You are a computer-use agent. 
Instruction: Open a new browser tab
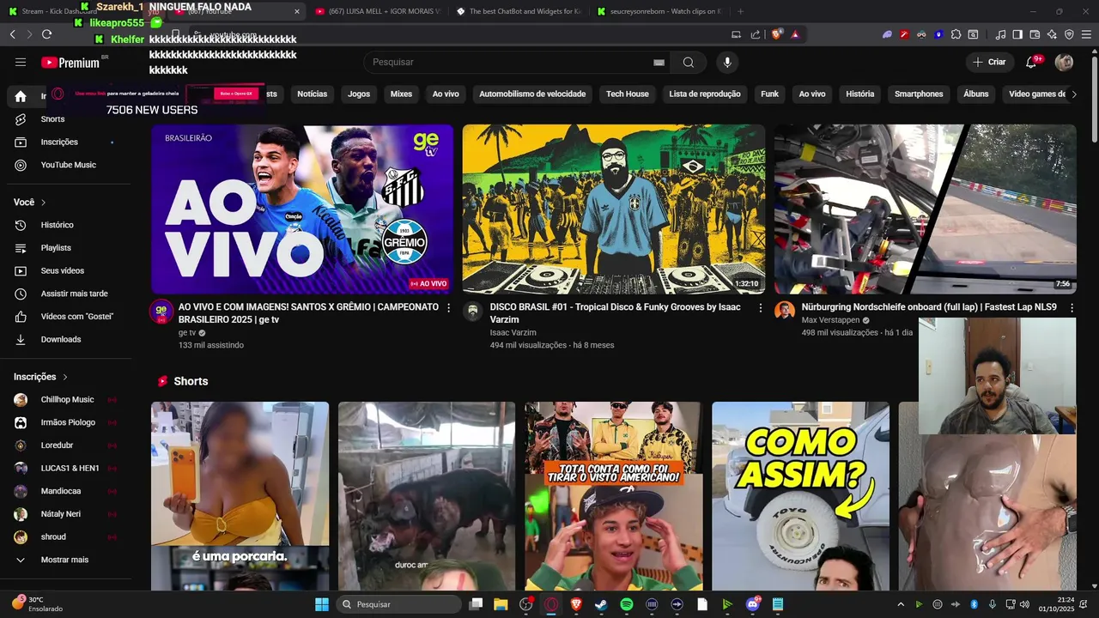740,11
